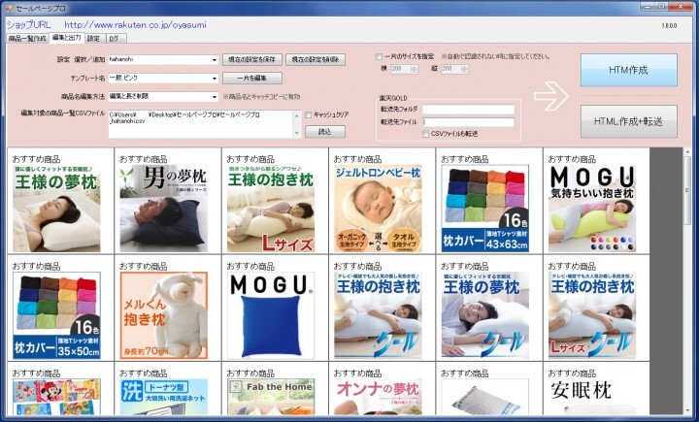Check the CSVファイルも転送 option

(426, 134)
